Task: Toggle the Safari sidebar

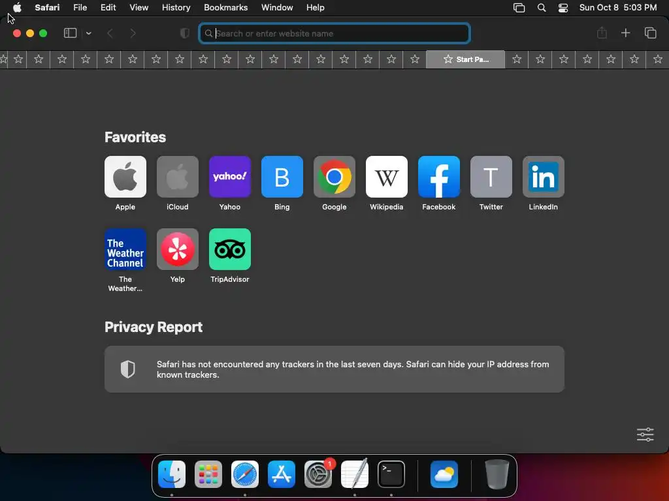Action: pyautogui.click(x=70, y=33)
